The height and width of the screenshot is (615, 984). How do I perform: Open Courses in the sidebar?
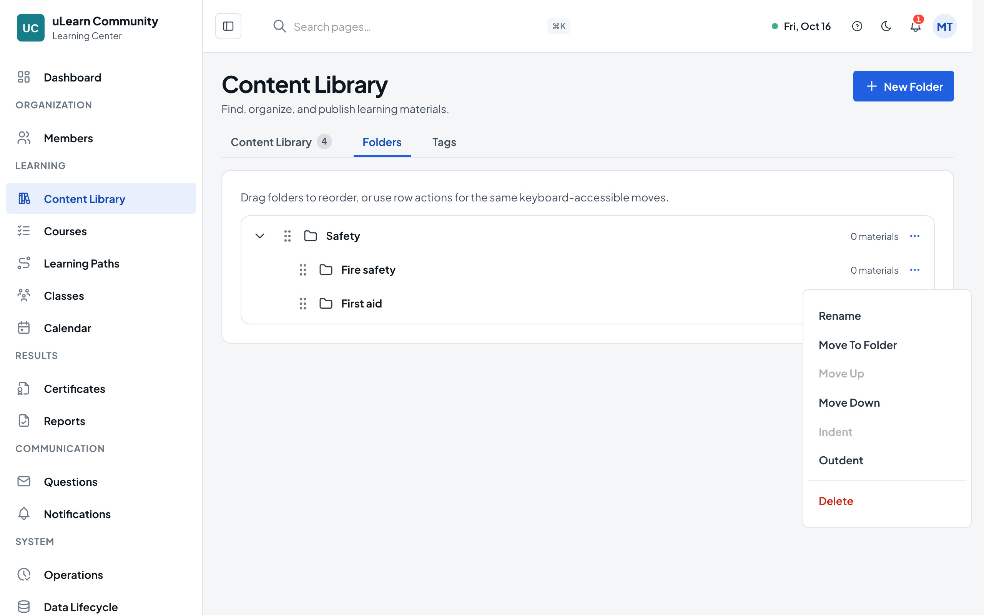coord(101,231)
